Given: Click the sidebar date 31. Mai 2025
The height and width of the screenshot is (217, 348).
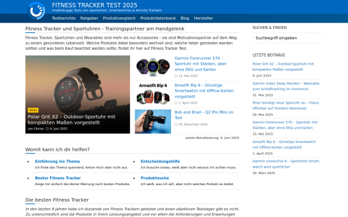Looking at the screenshot, I should pos(263,95).
